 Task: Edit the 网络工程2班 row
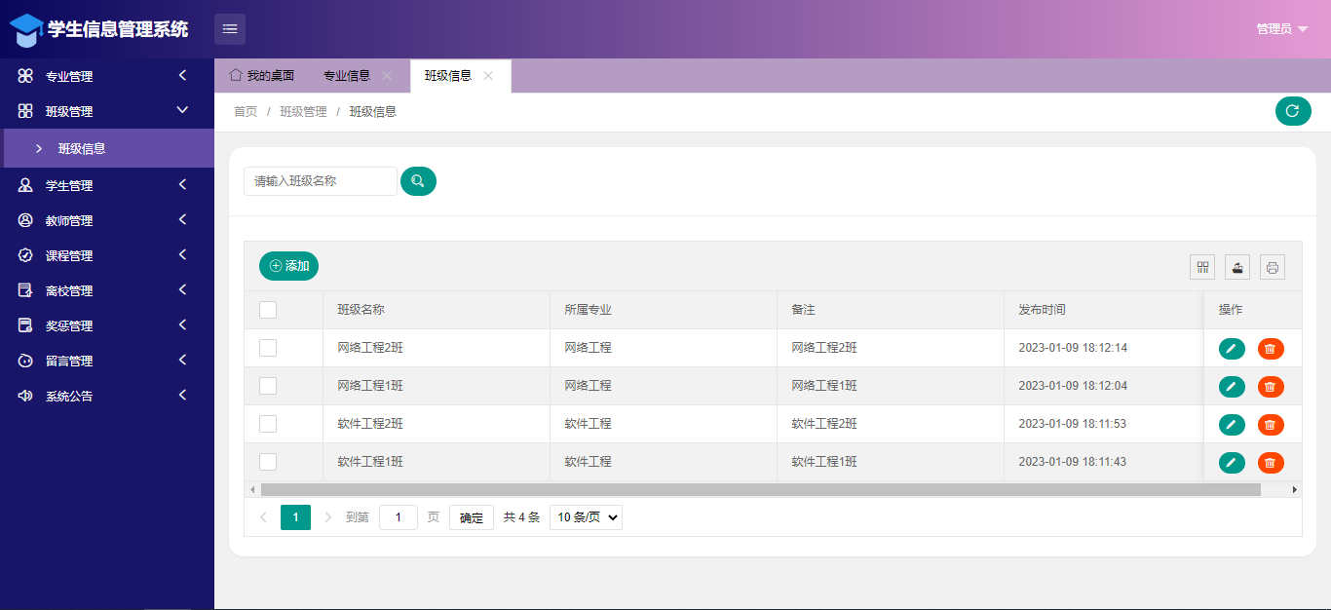point(1232,349)
